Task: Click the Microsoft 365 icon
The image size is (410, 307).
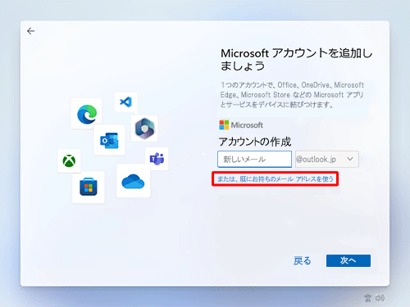Action: pyautogui.click(x=144, y=129)
